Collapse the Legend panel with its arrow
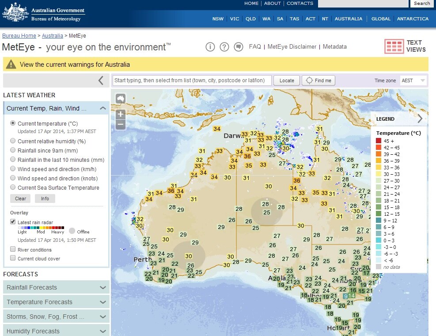436x336 pixels. (x=420, y=118)
